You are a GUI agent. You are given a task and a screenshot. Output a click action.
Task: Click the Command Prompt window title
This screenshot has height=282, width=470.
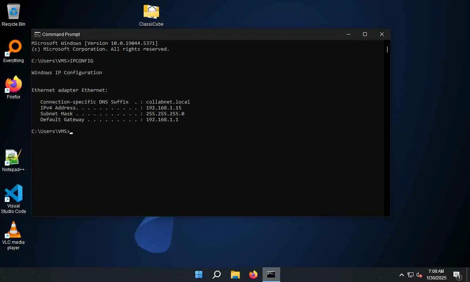(61, 34)
